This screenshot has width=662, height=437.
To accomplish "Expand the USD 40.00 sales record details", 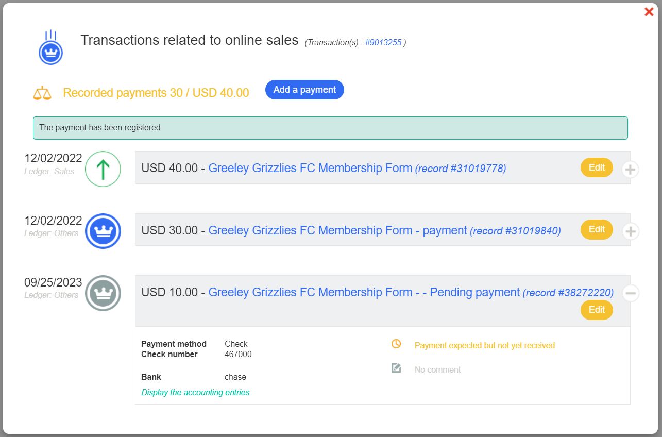I will tap(631, 169).
